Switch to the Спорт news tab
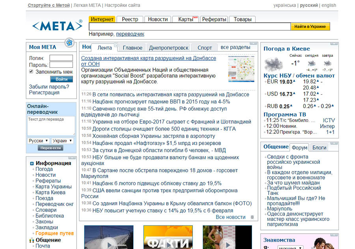Image resolution: width=355 pixels, height=249 pixels. 205,48
